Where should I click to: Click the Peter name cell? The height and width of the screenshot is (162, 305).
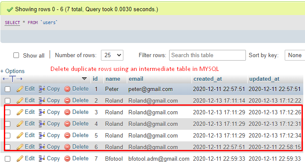(112, 89)
